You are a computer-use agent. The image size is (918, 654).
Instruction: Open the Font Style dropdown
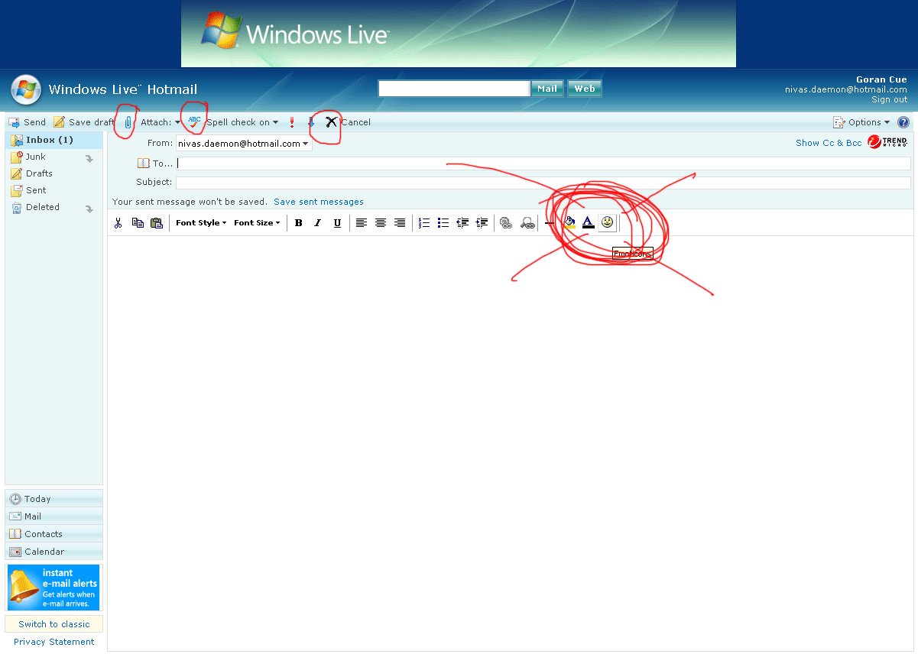pos(201,223)
